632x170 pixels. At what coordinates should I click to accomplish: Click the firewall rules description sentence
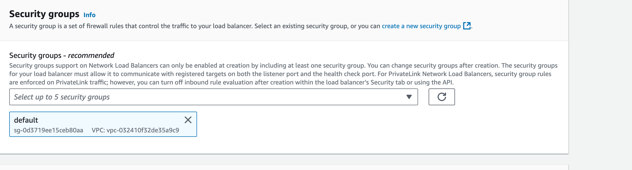(x=240, y=26)
